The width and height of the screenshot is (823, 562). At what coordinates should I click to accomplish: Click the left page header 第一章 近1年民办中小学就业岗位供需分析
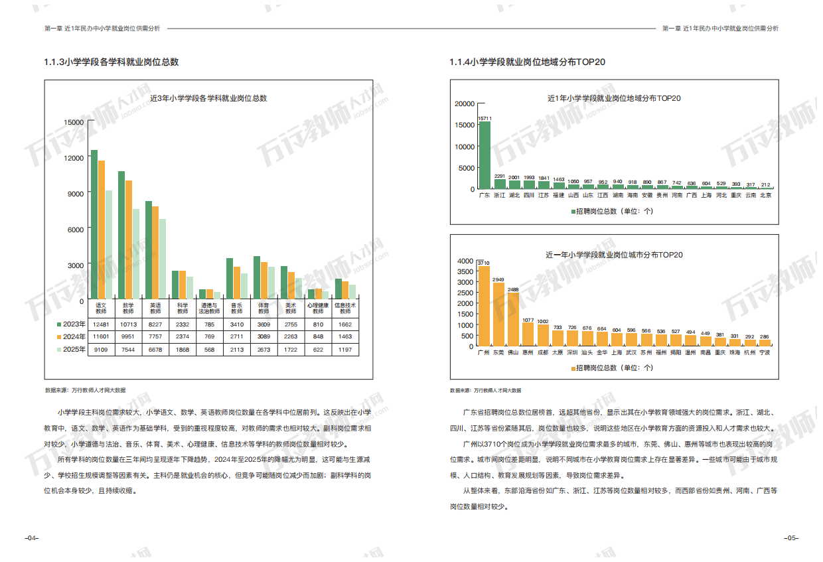tap(102, 29)
